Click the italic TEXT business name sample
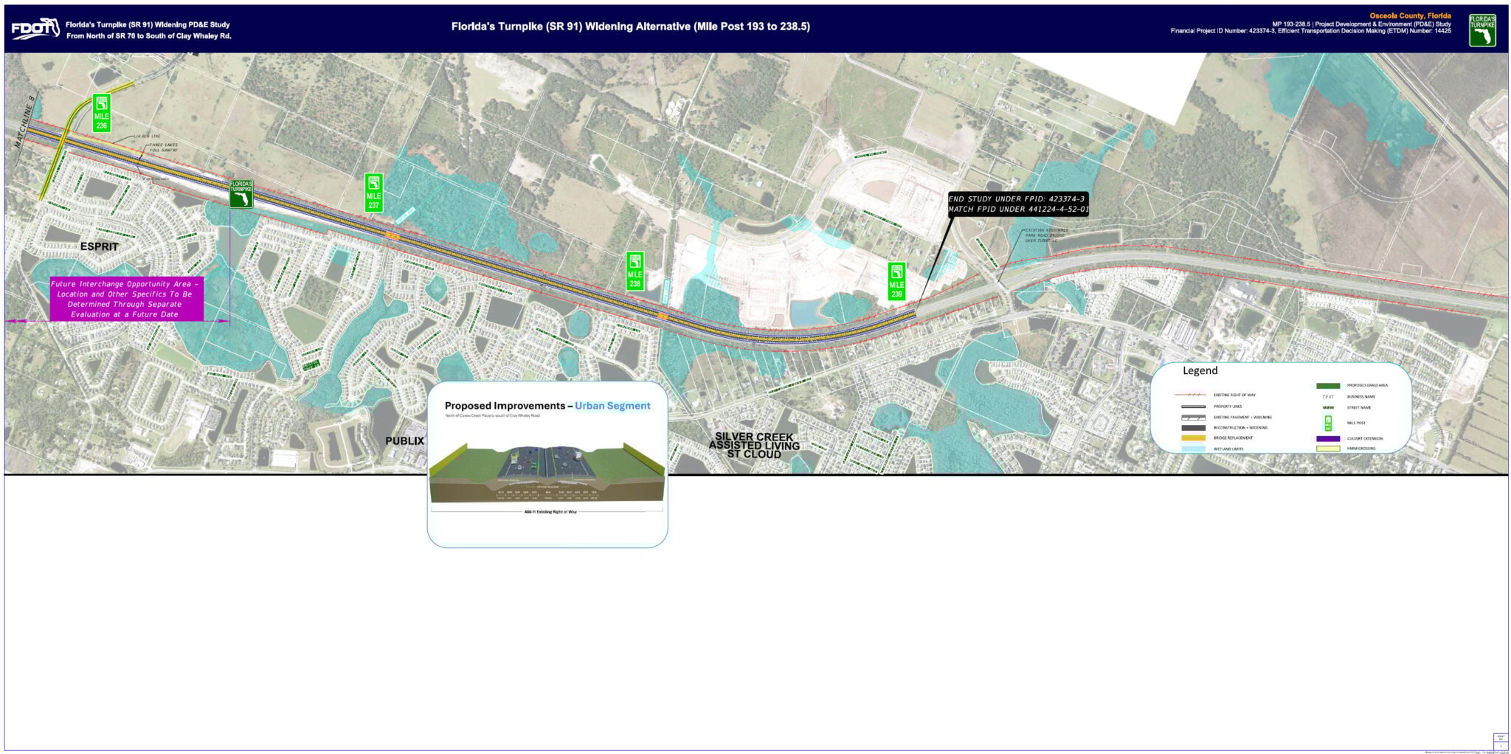The image size is (1511, 754). click(1328, 397)
